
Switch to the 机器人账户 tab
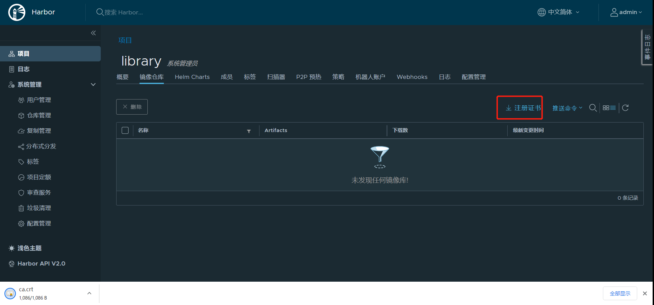click(x=371, y=77)
